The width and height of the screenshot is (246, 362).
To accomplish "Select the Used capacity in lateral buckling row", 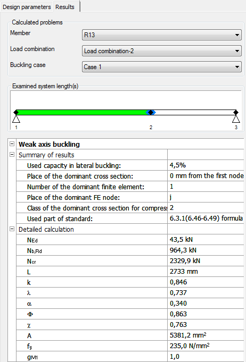I will point(130,165).
